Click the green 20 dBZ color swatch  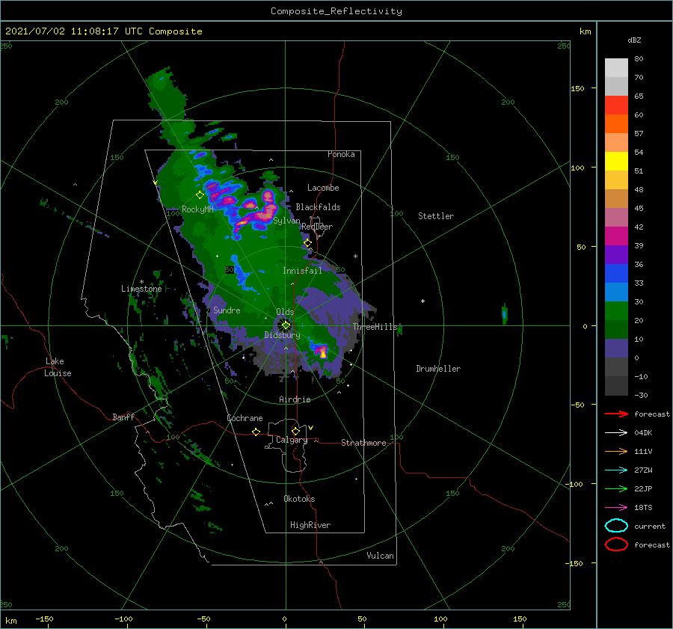(616, 310)
